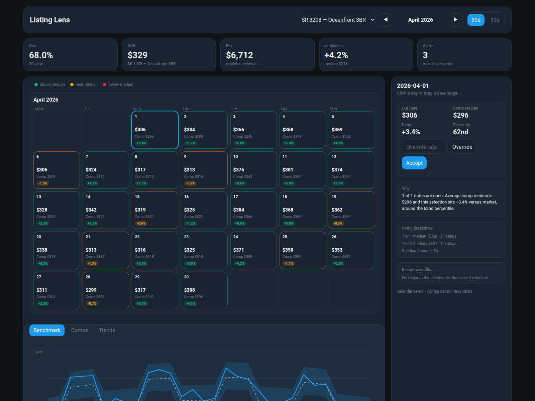Switch to the Trends tab
The width and height of the screenshot is (535, 401).
(x=107, y=330)
